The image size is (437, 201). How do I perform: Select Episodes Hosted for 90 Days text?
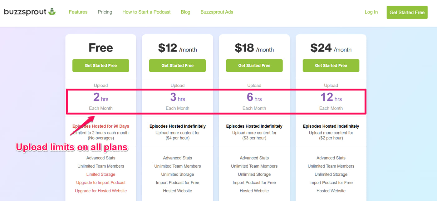[x=101, y=126]
